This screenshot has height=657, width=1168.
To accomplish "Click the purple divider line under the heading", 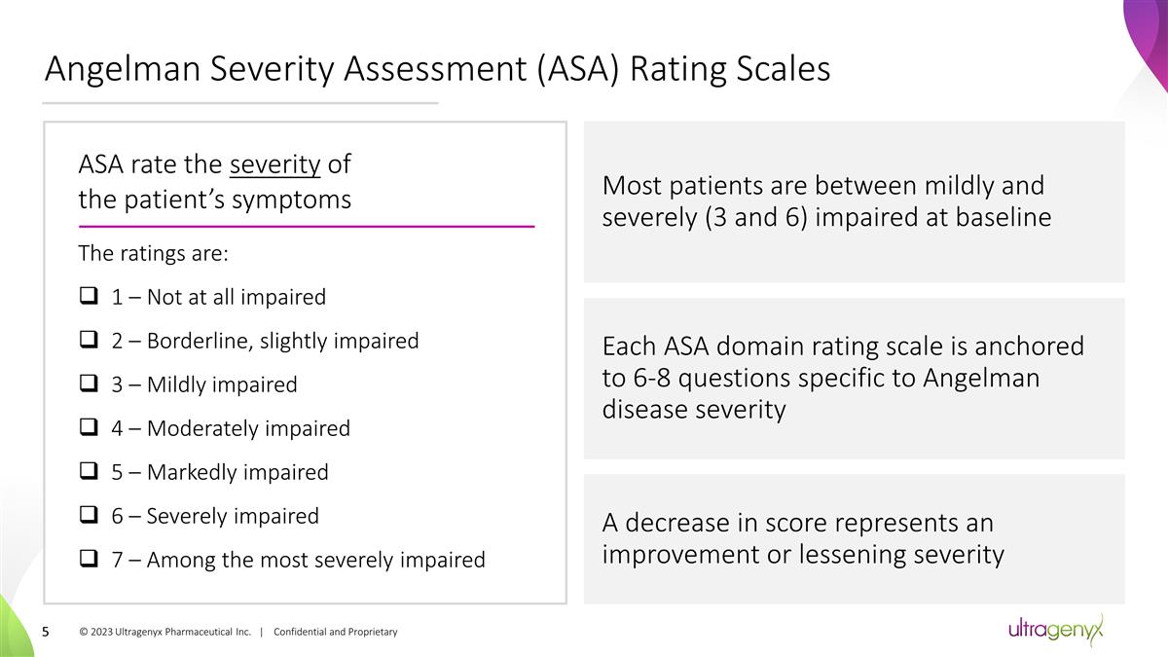I will (x=306, y=227).
